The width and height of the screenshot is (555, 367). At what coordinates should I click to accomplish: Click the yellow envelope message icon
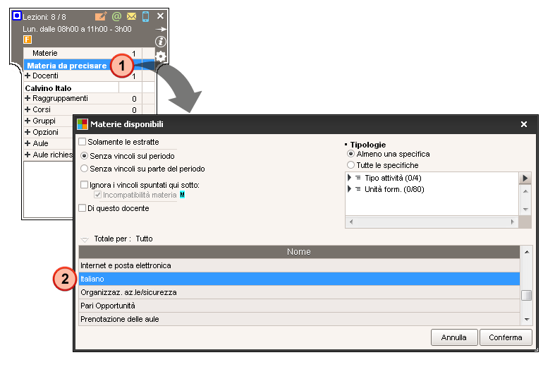(x=131, y=16)
